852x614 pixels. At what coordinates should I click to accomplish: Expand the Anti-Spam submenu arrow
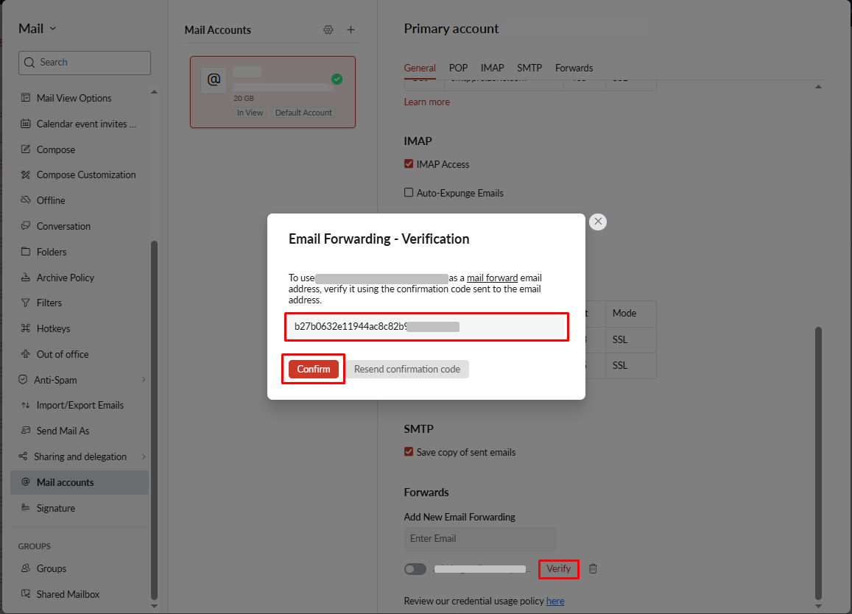pos(144,380)
